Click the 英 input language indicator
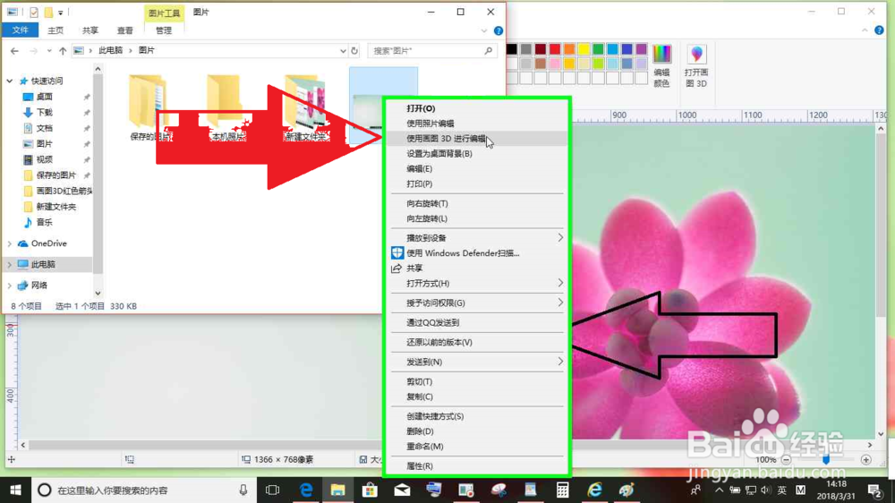 782,490
